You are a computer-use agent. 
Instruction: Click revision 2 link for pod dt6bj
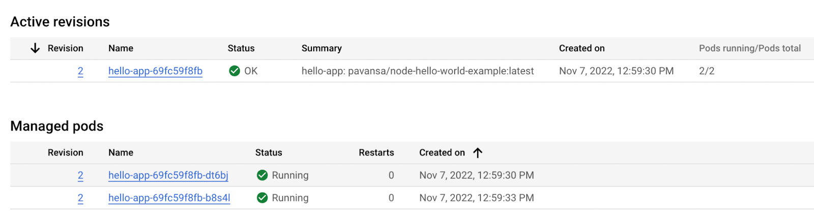click(x=80, y=175)
